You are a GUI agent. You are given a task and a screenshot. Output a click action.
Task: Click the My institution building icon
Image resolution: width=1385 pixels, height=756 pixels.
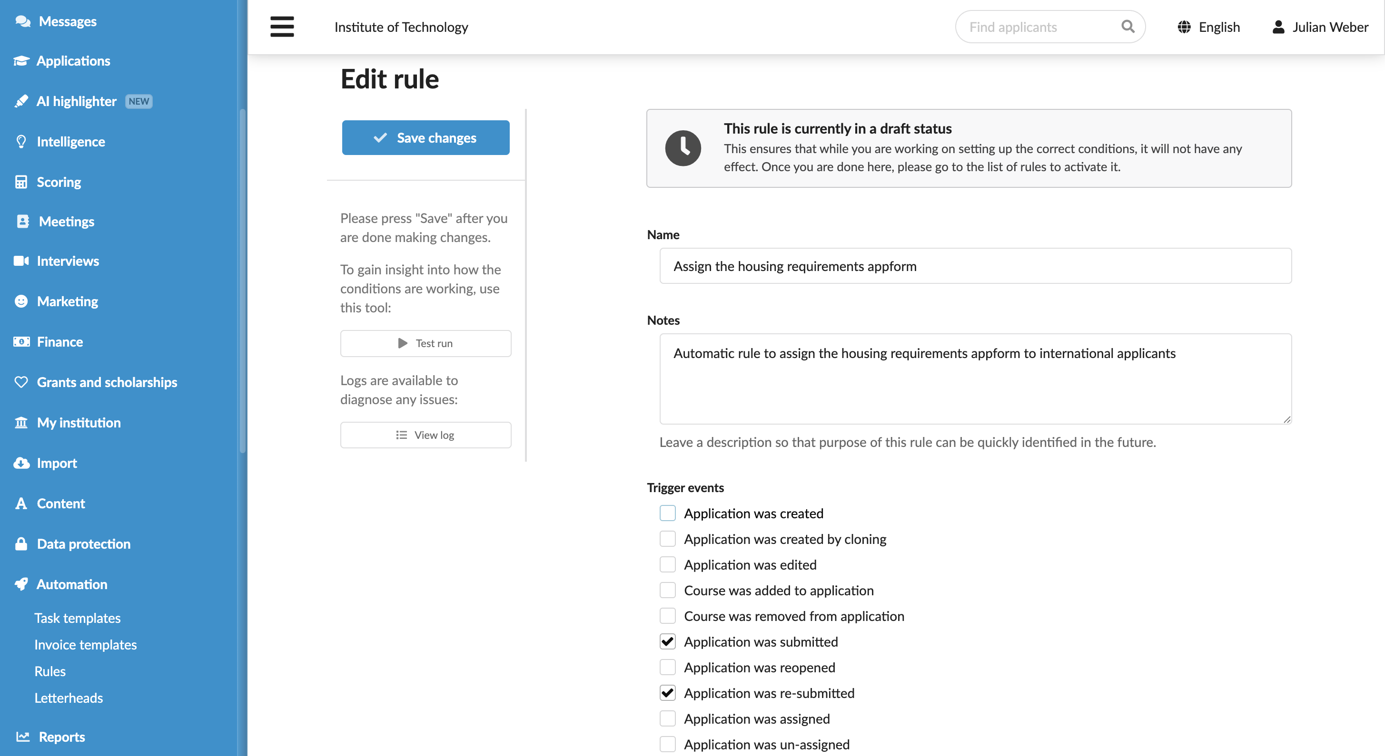[21, 423]
